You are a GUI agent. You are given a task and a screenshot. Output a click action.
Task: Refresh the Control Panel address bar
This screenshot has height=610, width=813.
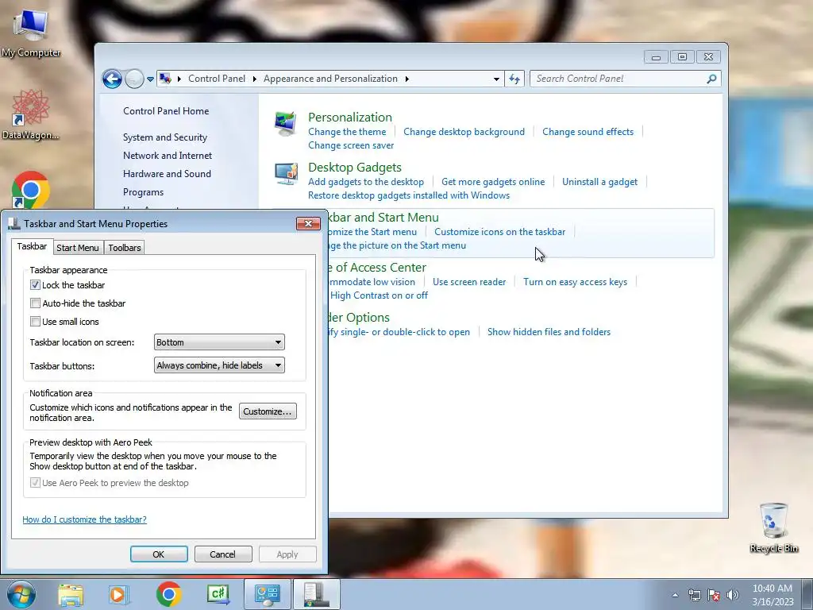514,79
